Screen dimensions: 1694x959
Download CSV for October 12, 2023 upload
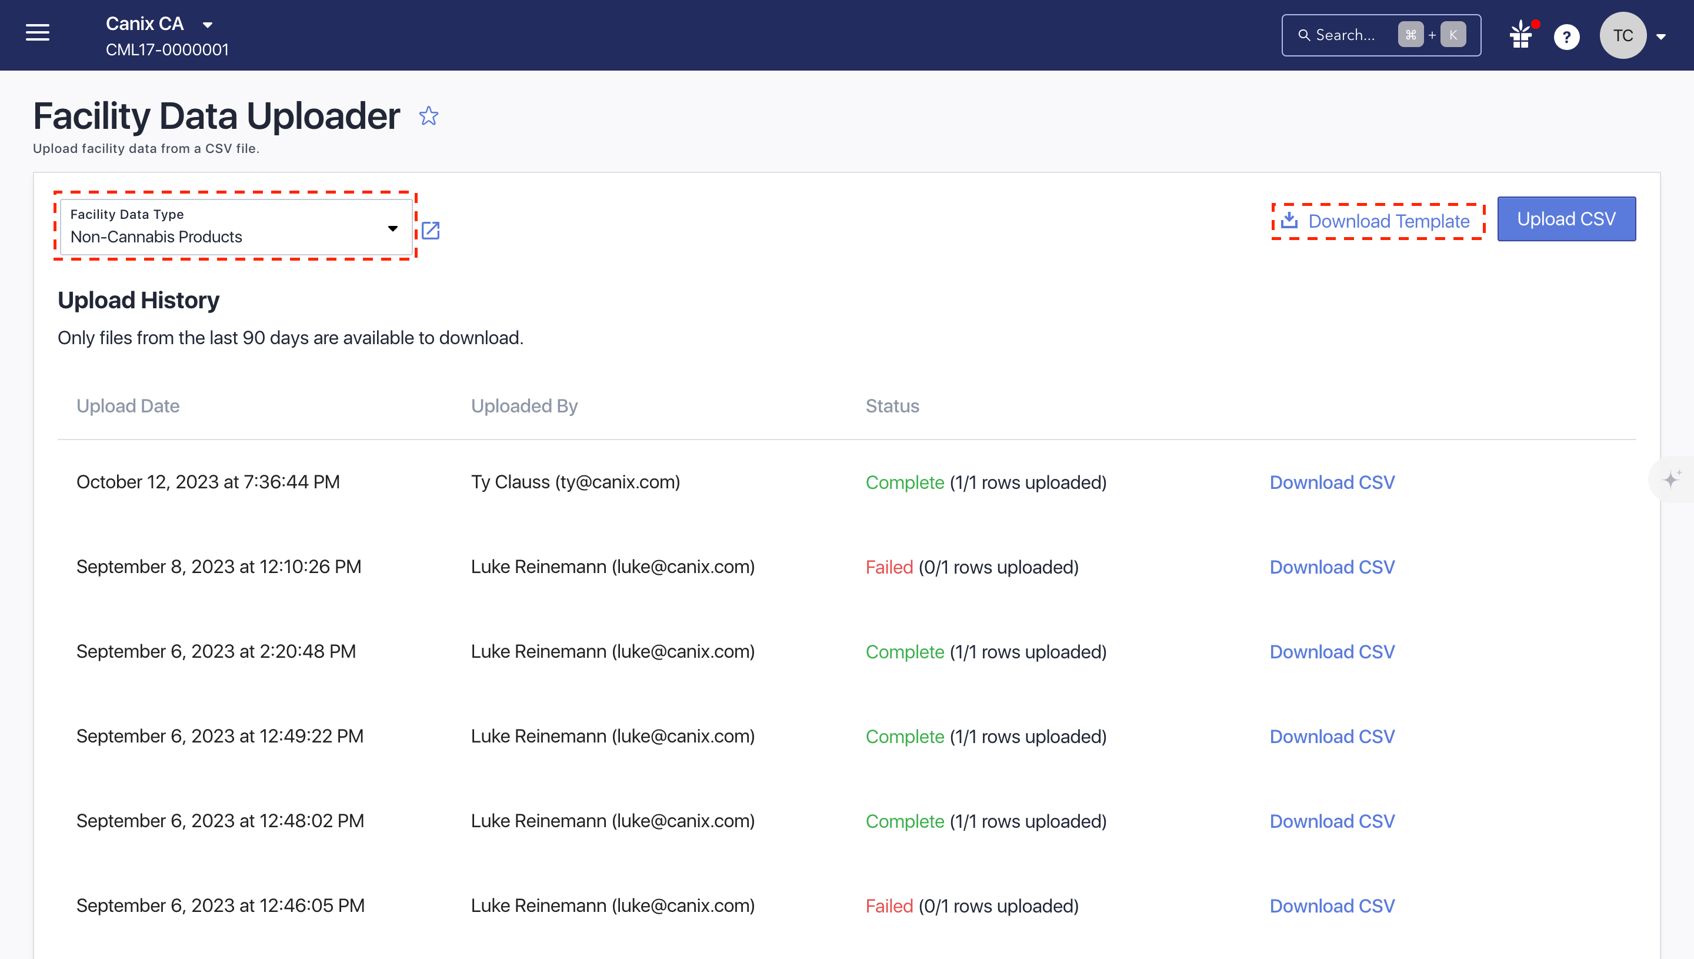coord(1331,482)
